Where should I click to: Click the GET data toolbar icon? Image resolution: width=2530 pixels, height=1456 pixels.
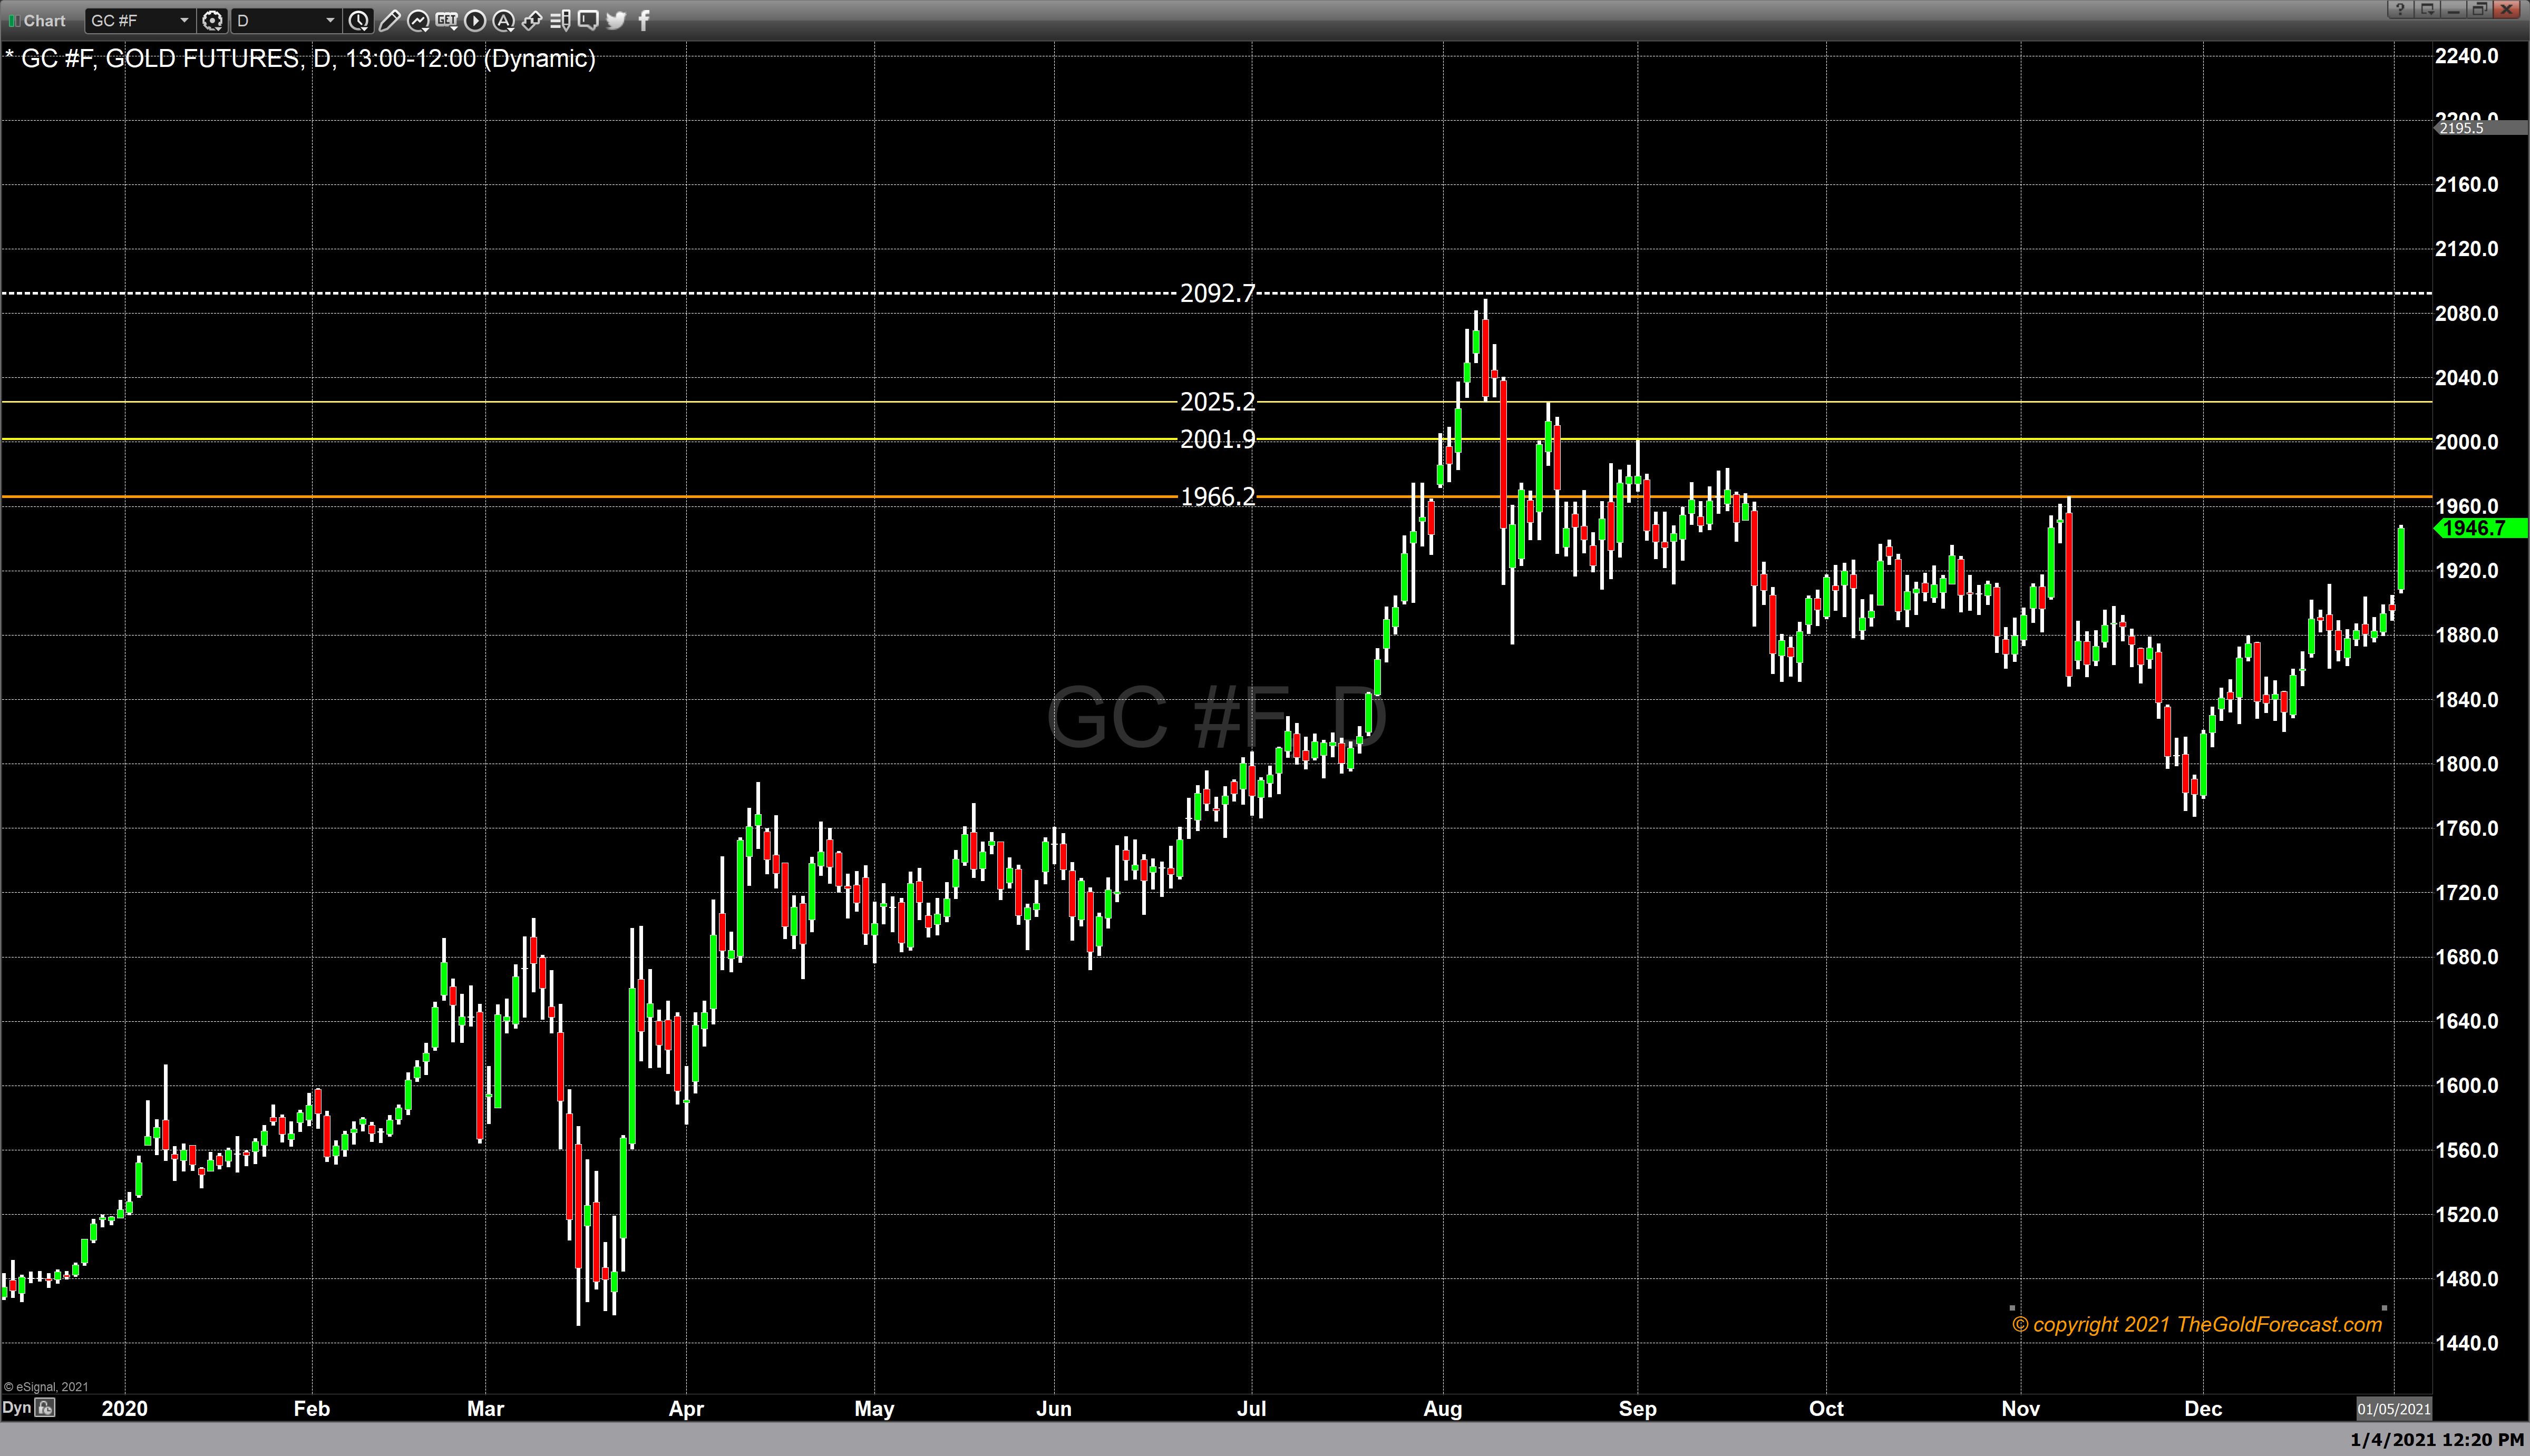(x=446, y=20)
